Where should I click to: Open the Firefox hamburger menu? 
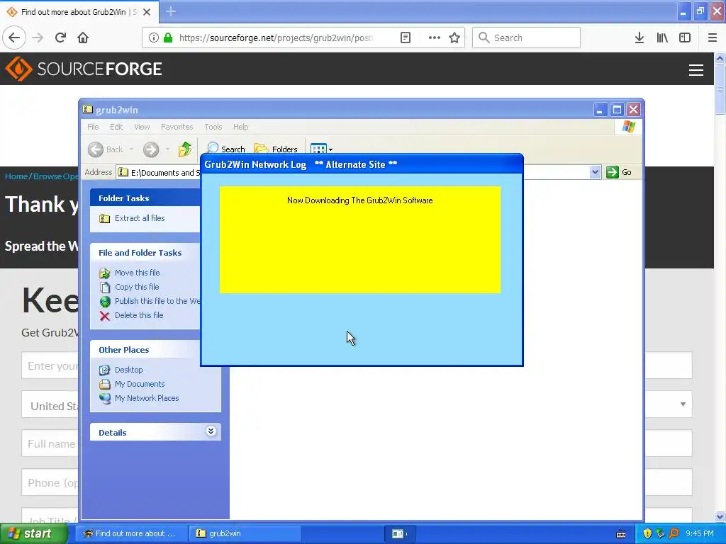(713, 38)
